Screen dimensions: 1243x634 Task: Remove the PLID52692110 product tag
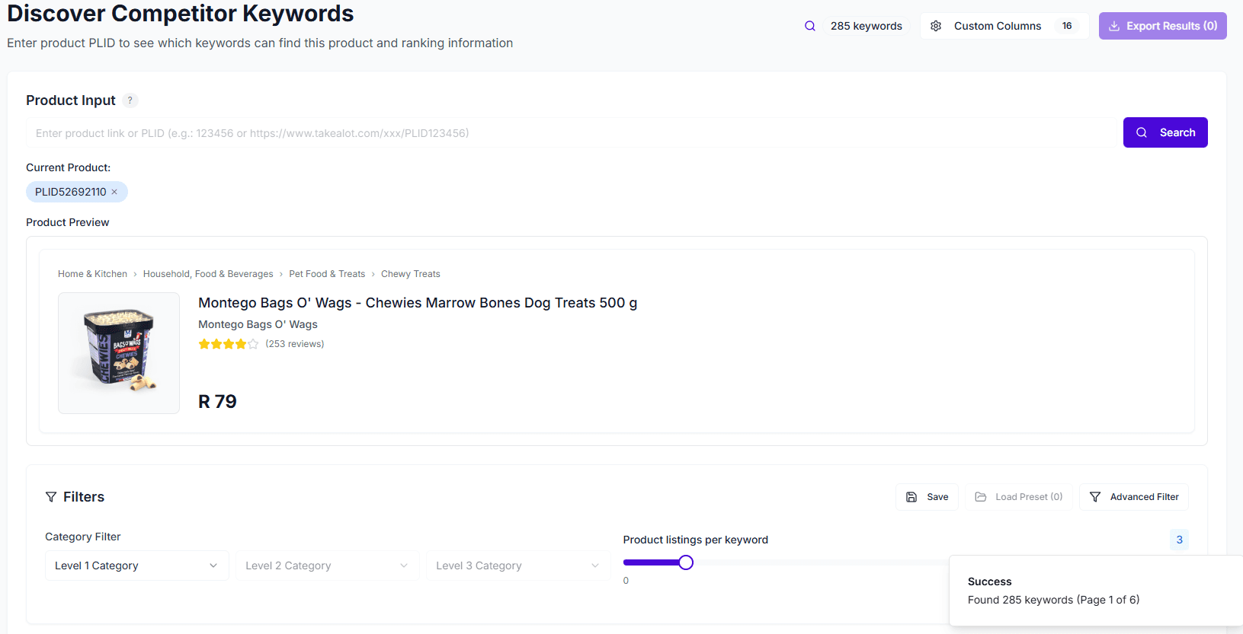(114, 192)
